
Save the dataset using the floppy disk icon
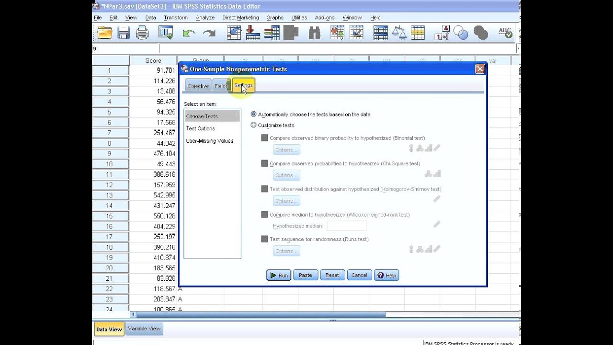pyautogui.click(x=124, y=33)
